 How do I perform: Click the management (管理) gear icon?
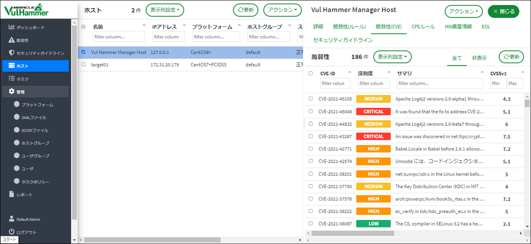click(x=12, y=91)
